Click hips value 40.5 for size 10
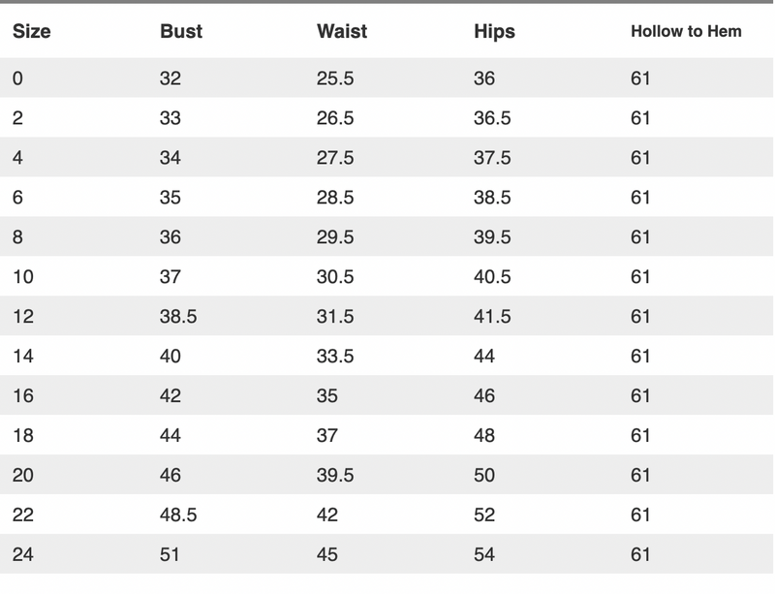 [492, 277]
